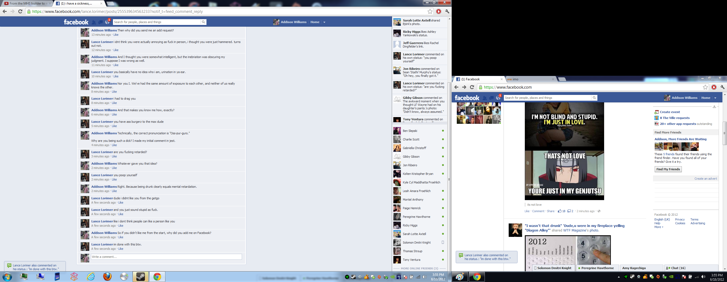Open chat with Thomas Stroup in the sidebar
Screen dimensions: 727x282
pyautogui.click(x=419, y=251)
